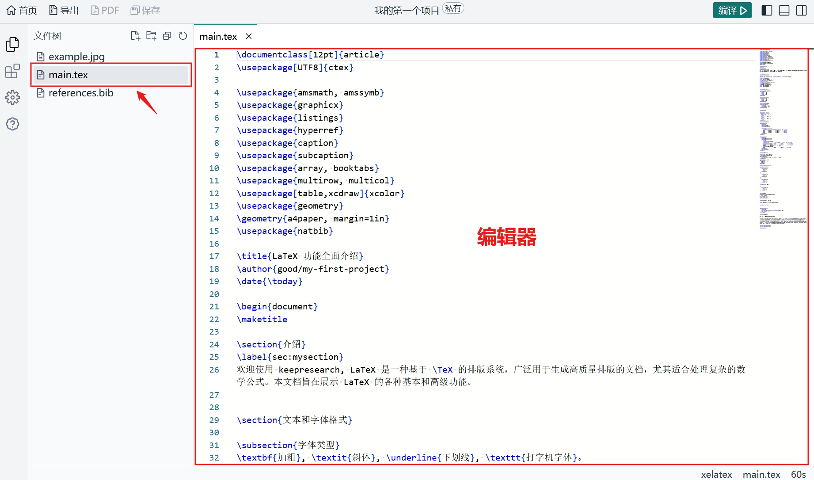
Task: Go to homepage via 首页
Action: 21,10
